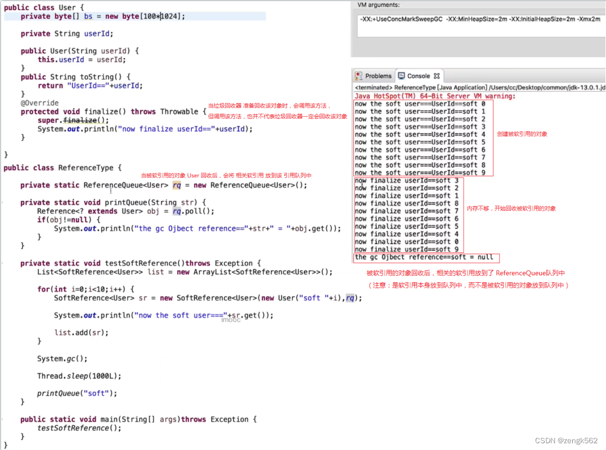This screenshot has height=450, width=606.
Task: Click the 'public User(String userId)' constructor line
Action: click(x=79, y=51)
